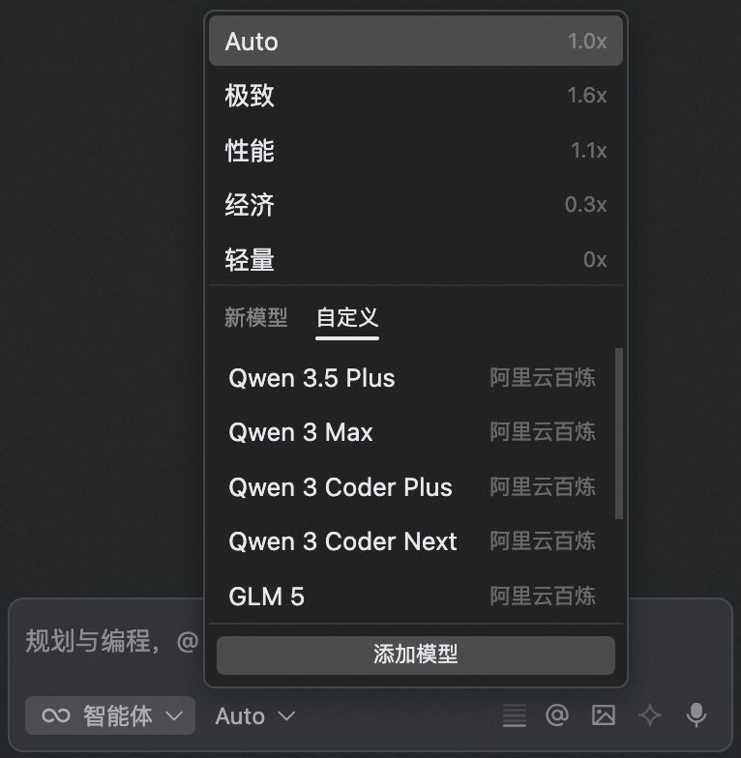Select Qwen 3.5 Plus model
The height and width of the screenshot is (758, 741).
coord(411,378)
